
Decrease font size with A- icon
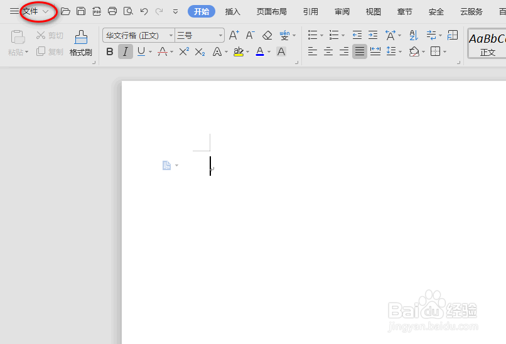click(250, 35)
